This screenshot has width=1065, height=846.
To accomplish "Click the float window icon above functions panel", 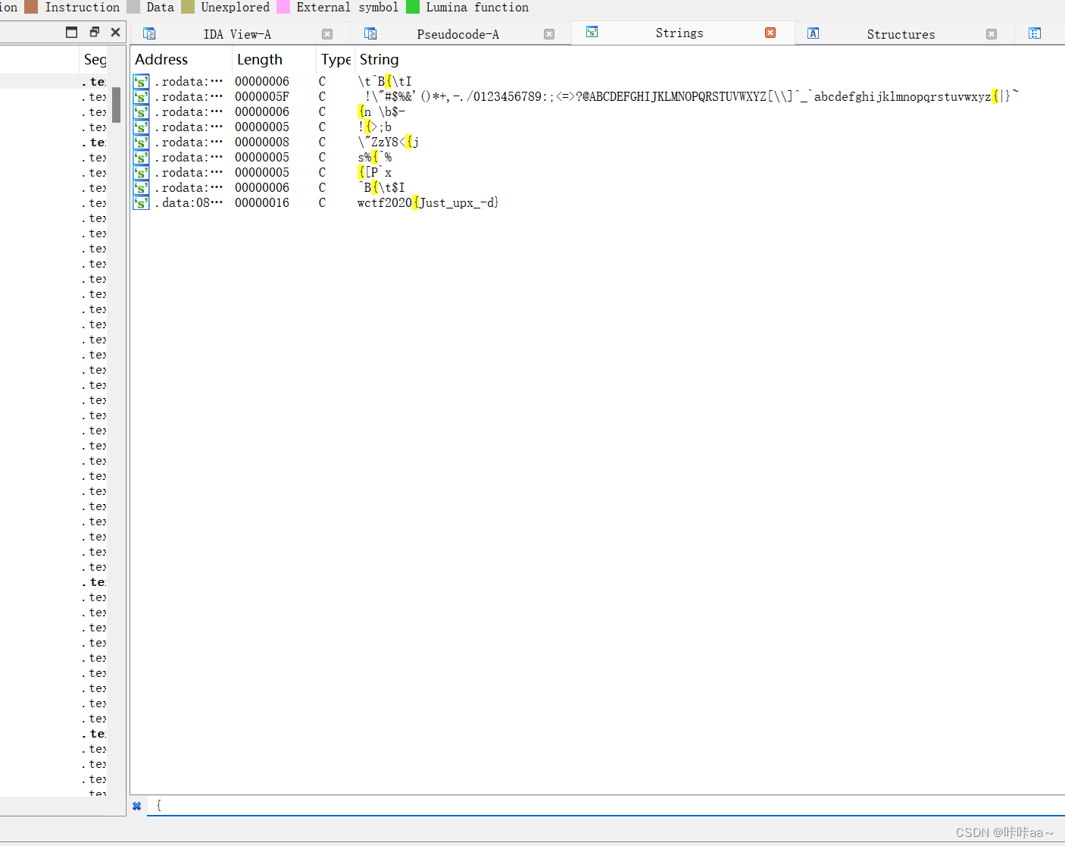I will point(71,32).
